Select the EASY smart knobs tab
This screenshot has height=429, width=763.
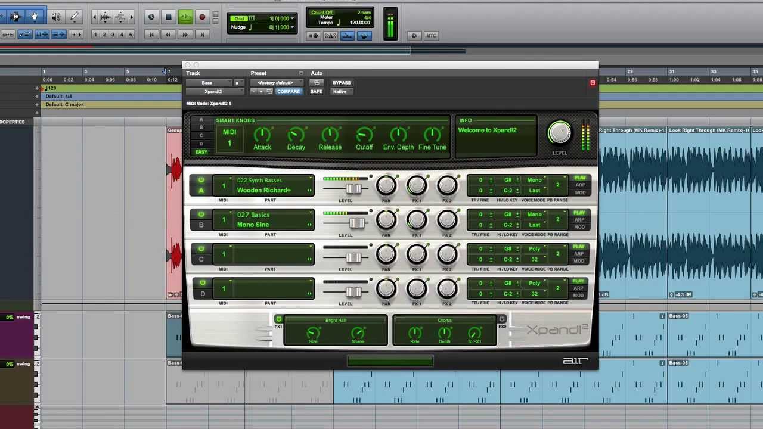(201, 152)
